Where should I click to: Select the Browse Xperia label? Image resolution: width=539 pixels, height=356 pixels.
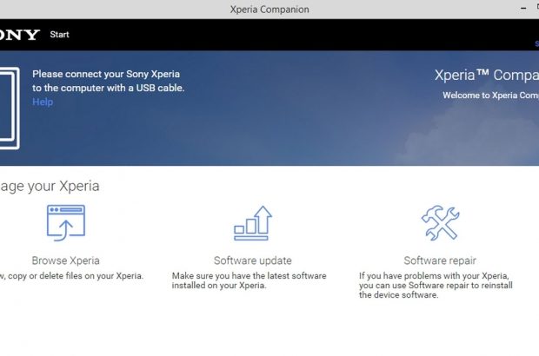(x=66, y=260)
